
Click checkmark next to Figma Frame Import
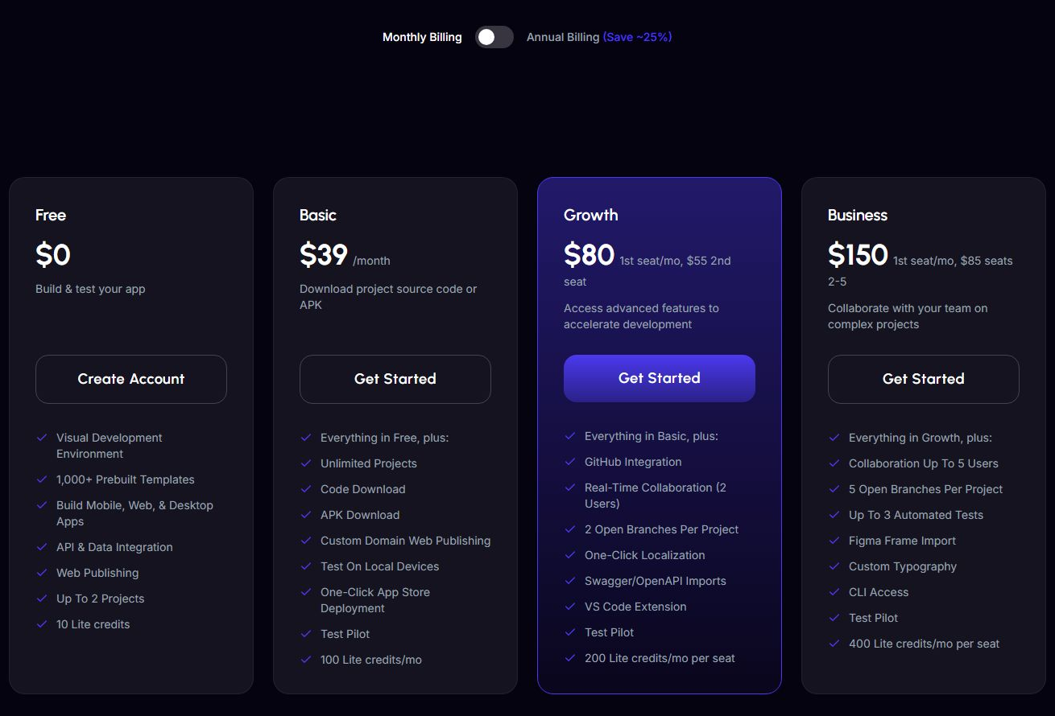834,541
